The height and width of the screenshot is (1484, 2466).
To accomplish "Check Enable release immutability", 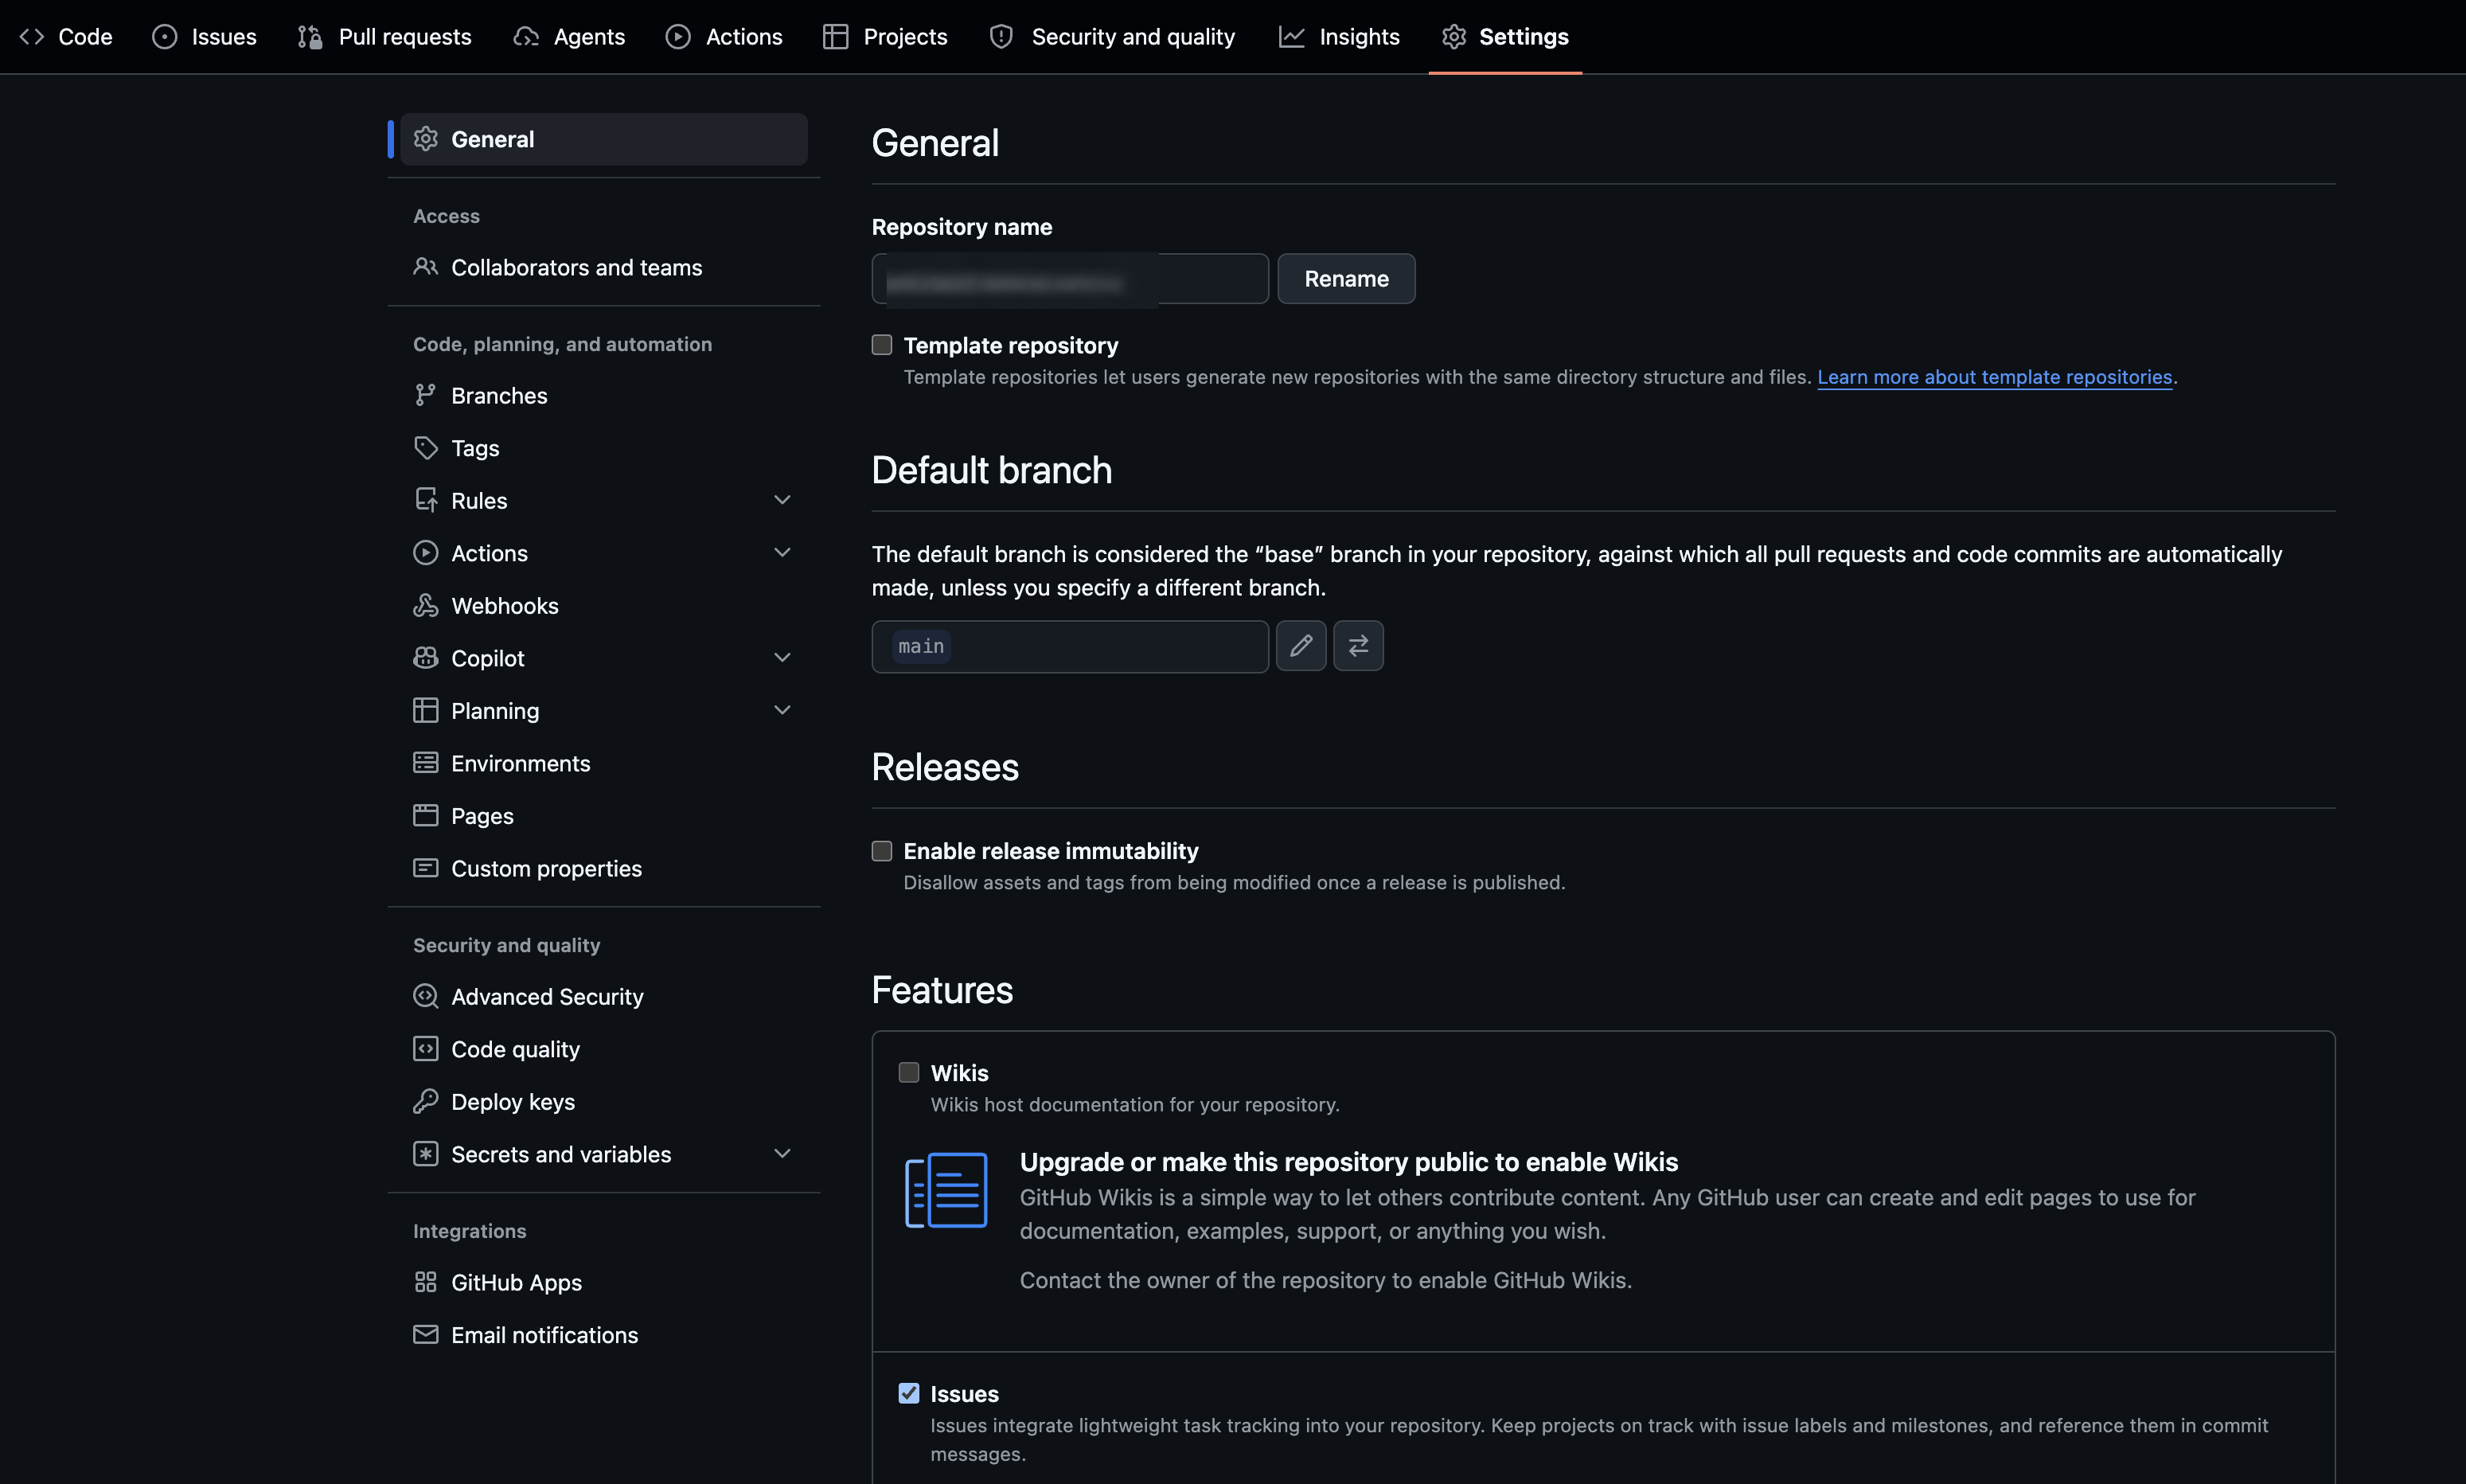I will pos(882,851).
